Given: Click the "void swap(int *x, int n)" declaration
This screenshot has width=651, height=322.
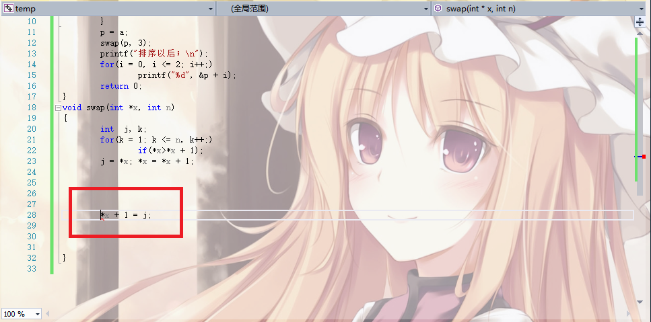Looking at the screenshot, I should 118,108.
